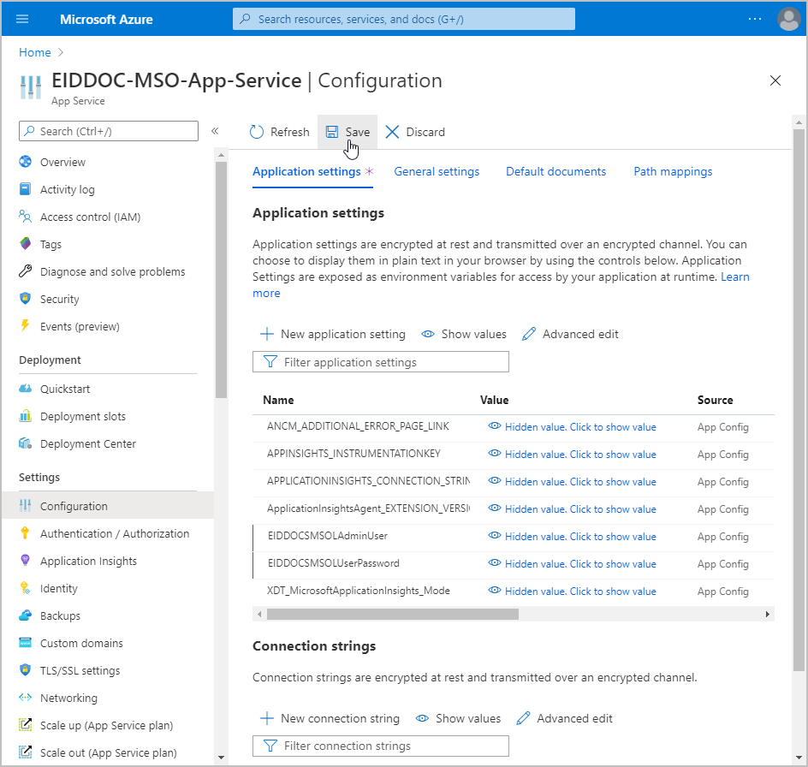Toggle Show values for connection strings
This screenshot has width=808, height=767.
(x=458, y=718)
